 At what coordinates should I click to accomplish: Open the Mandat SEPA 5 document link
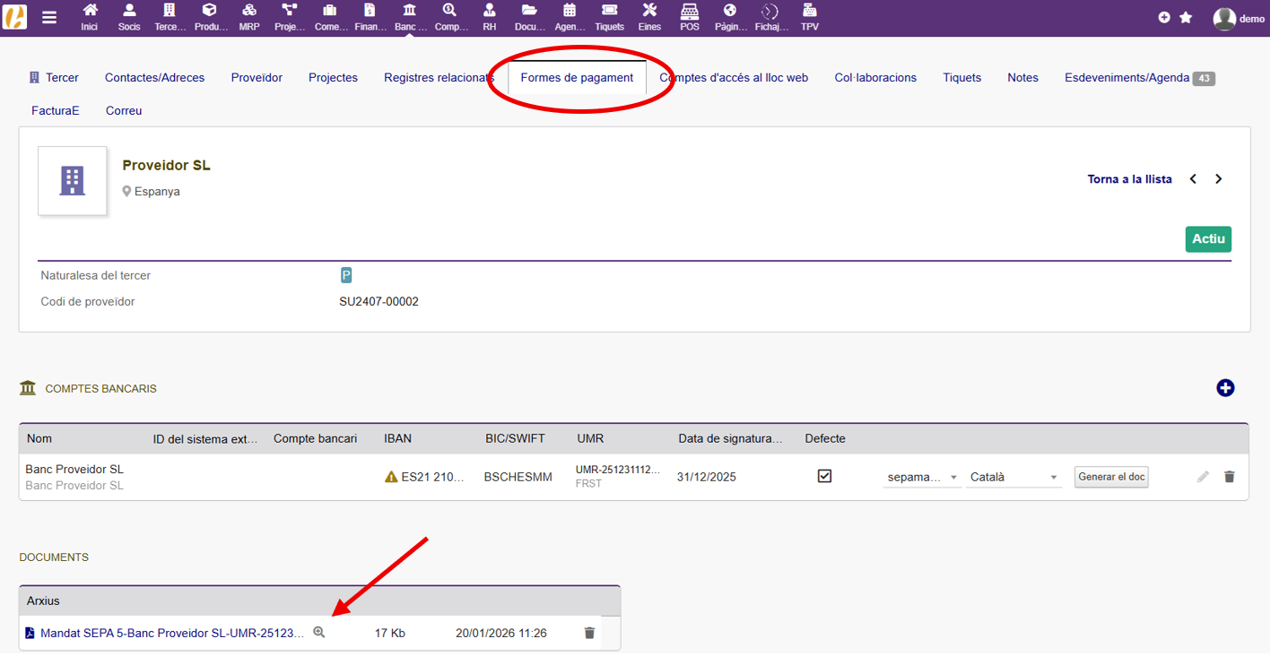[171, 634]
